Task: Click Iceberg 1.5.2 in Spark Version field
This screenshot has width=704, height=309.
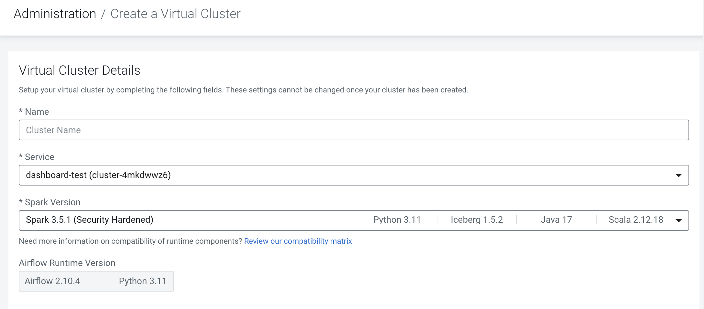Action: tap(477, 220)
